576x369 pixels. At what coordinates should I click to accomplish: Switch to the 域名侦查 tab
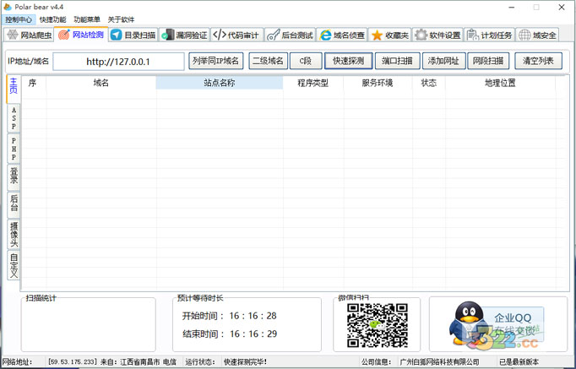pos(342,35)
